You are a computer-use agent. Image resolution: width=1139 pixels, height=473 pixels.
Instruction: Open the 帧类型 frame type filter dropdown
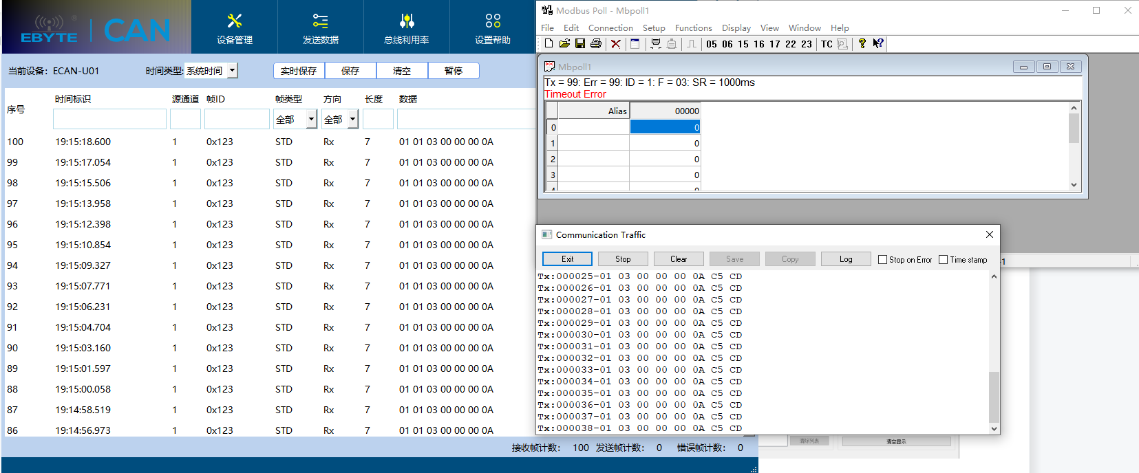[311, 120]
